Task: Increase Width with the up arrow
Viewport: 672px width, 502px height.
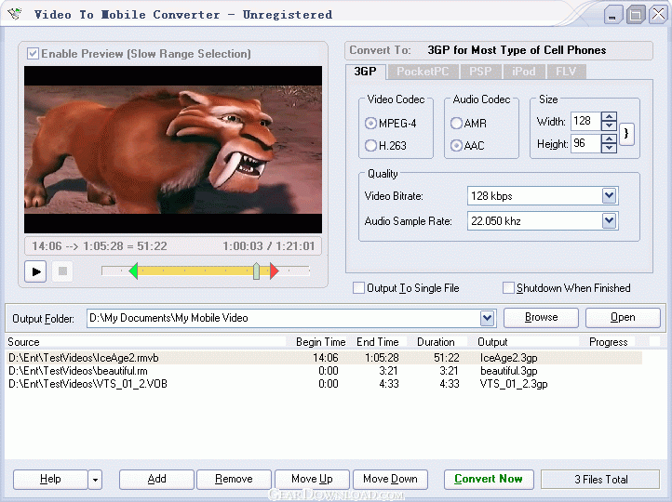Action: [x=609, y=116]
